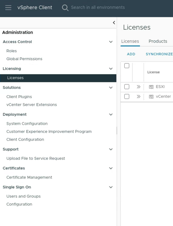Click the Single Sign On heading

pyautogui.click(x=17, y=187)
